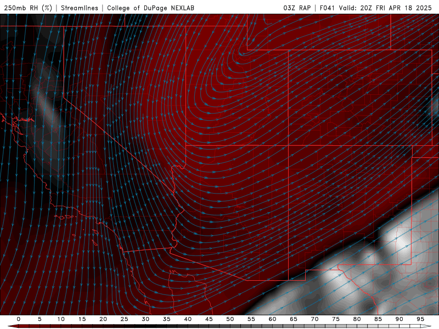Click the colorbar label "10"
This screenshot has height=329, width=439.
click(61, 319)
